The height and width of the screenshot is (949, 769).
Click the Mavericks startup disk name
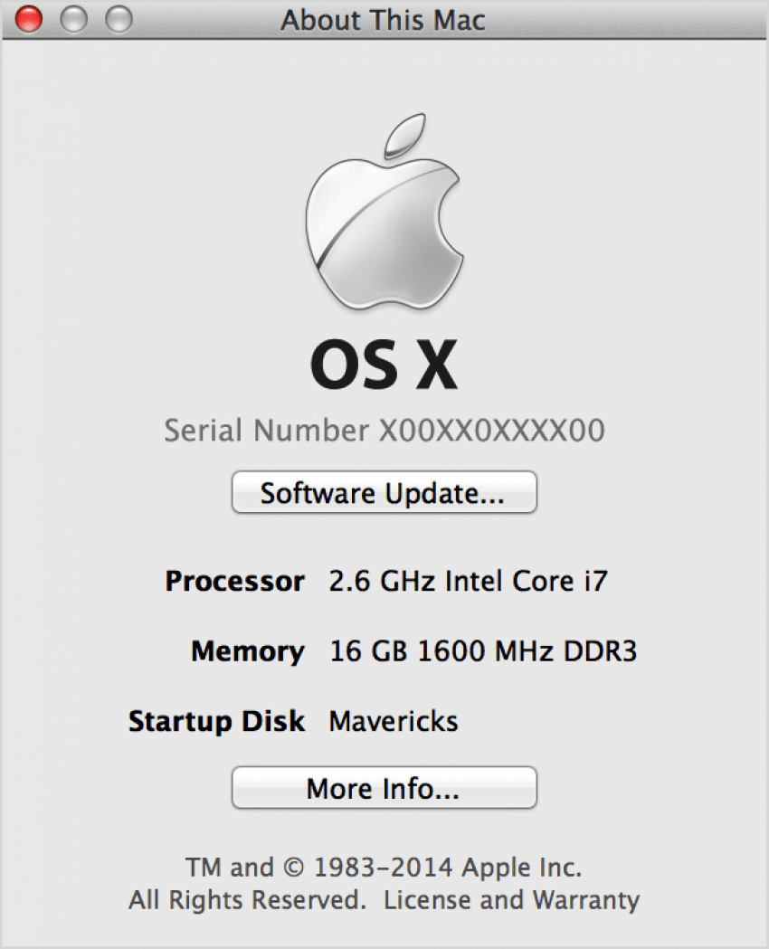point(394,721)
